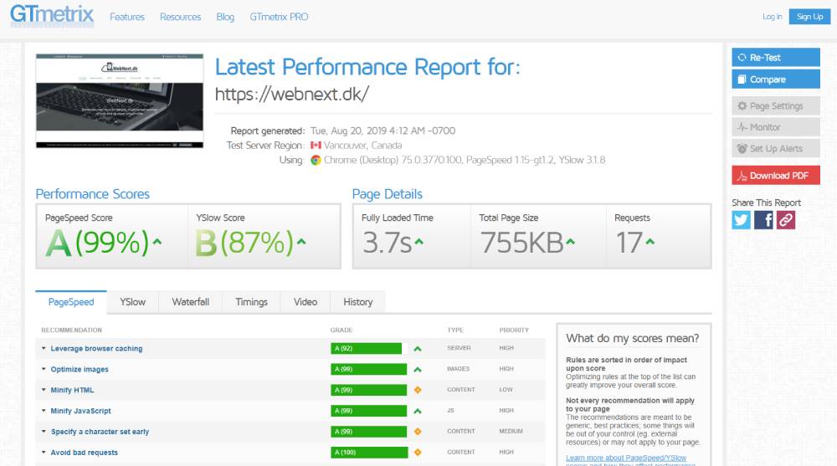The width and height of the screenshot is (837, 466).
Task: Click orange diamond for Specify a character set
Action: point(418,432)
